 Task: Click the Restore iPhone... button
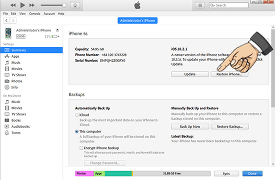coord(229,74)
